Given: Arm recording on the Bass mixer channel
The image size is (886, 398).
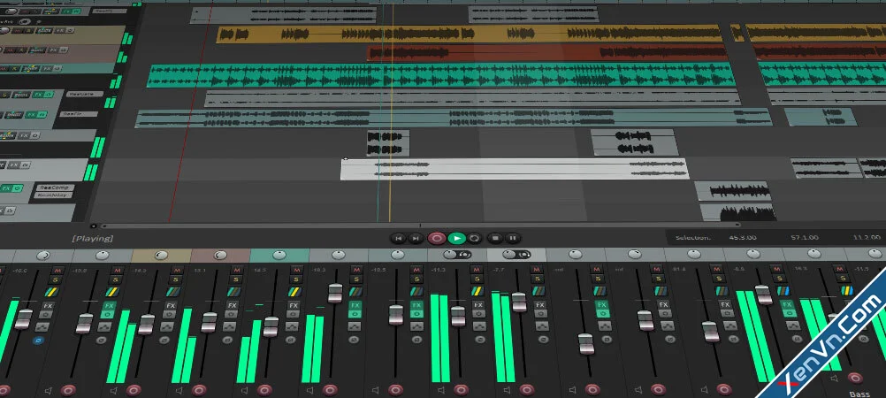Looking at the screenshot, I should pos(855,379).
